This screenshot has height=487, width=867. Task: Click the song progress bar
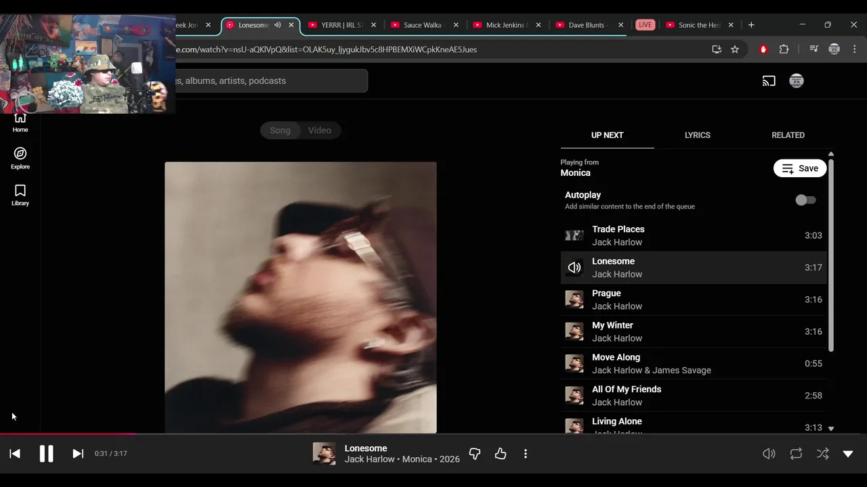433,434
